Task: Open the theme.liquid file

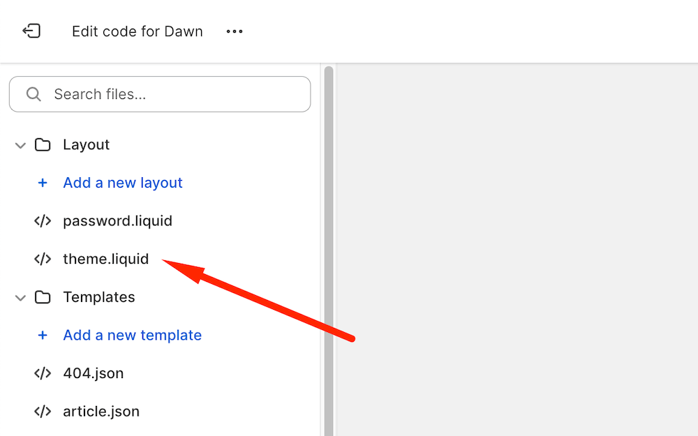Action: [x=106, y=259]
